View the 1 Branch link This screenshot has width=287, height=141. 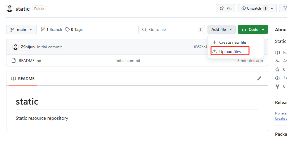tap(51, 29)
